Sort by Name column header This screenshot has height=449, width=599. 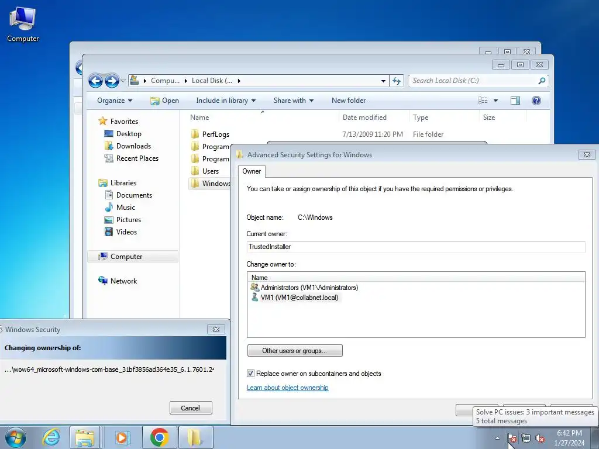(x=263, y=118)
